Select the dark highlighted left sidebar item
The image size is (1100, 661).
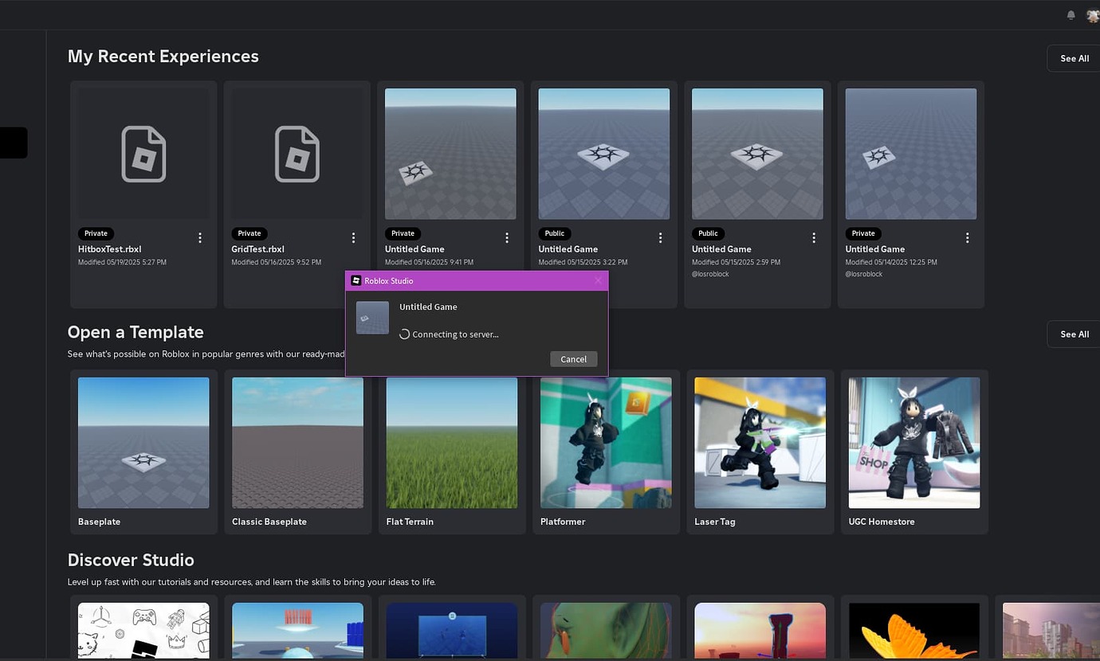pos(14,143)
